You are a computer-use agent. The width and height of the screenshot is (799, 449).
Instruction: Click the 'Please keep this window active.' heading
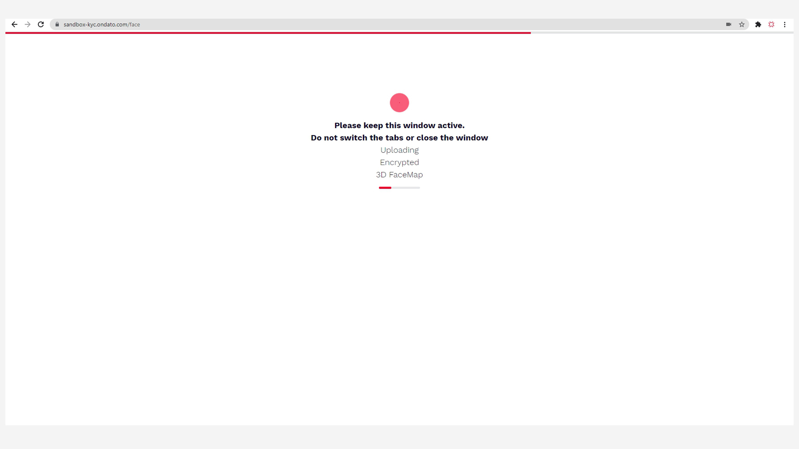point(399,126)
